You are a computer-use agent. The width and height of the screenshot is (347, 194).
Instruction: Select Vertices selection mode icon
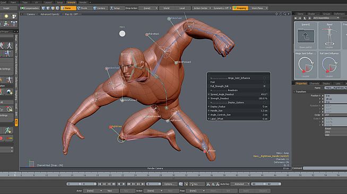(x=44, y=8)
